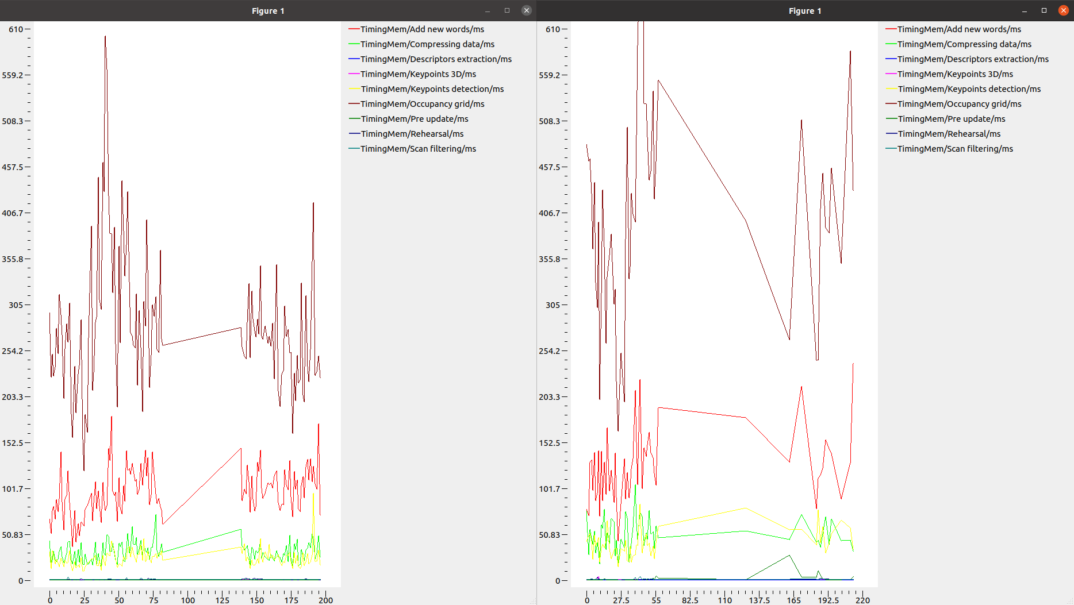Image resolution: width=1074 pixels, height=605 pixels.
Task: Click the left window's Figure 1 title
Action: [268, 11]
